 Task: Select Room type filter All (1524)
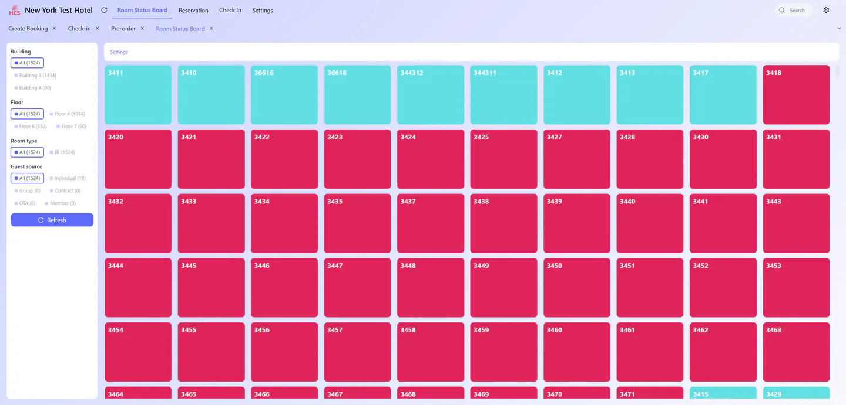click(27, 152)
